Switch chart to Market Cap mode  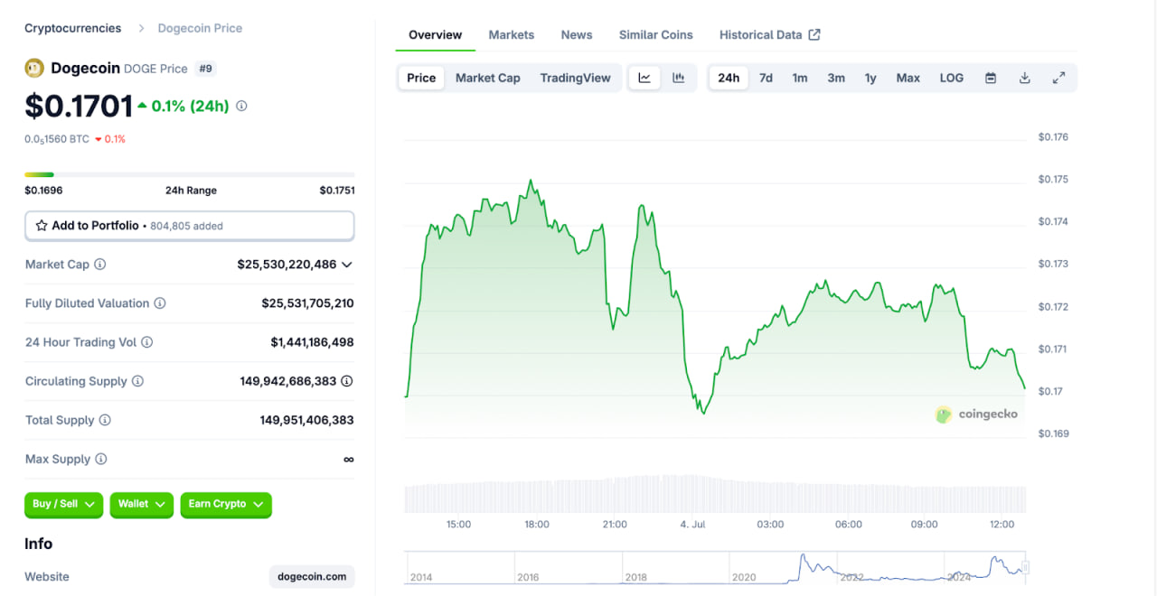[487, 78]
